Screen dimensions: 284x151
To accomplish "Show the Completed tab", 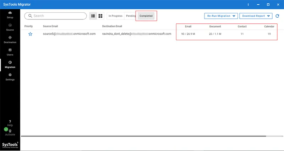I will coord(146,16).
